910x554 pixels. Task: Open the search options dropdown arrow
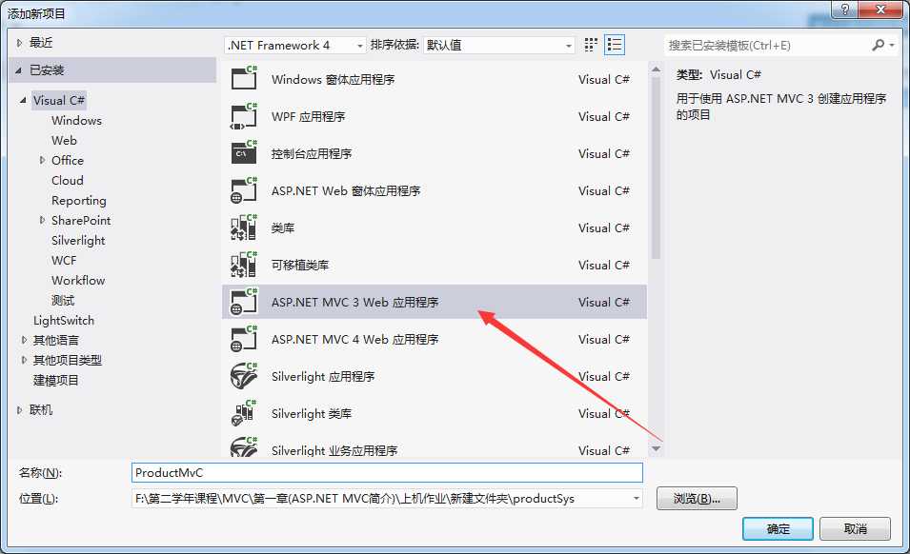(x=892, y=45)
